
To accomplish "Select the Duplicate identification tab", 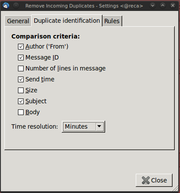I will coord(67,21).
